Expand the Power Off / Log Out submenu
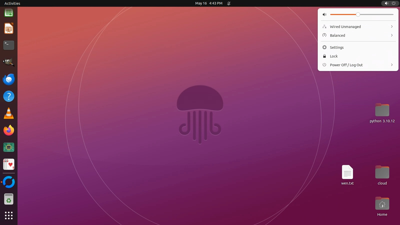 tap(358, 65)
